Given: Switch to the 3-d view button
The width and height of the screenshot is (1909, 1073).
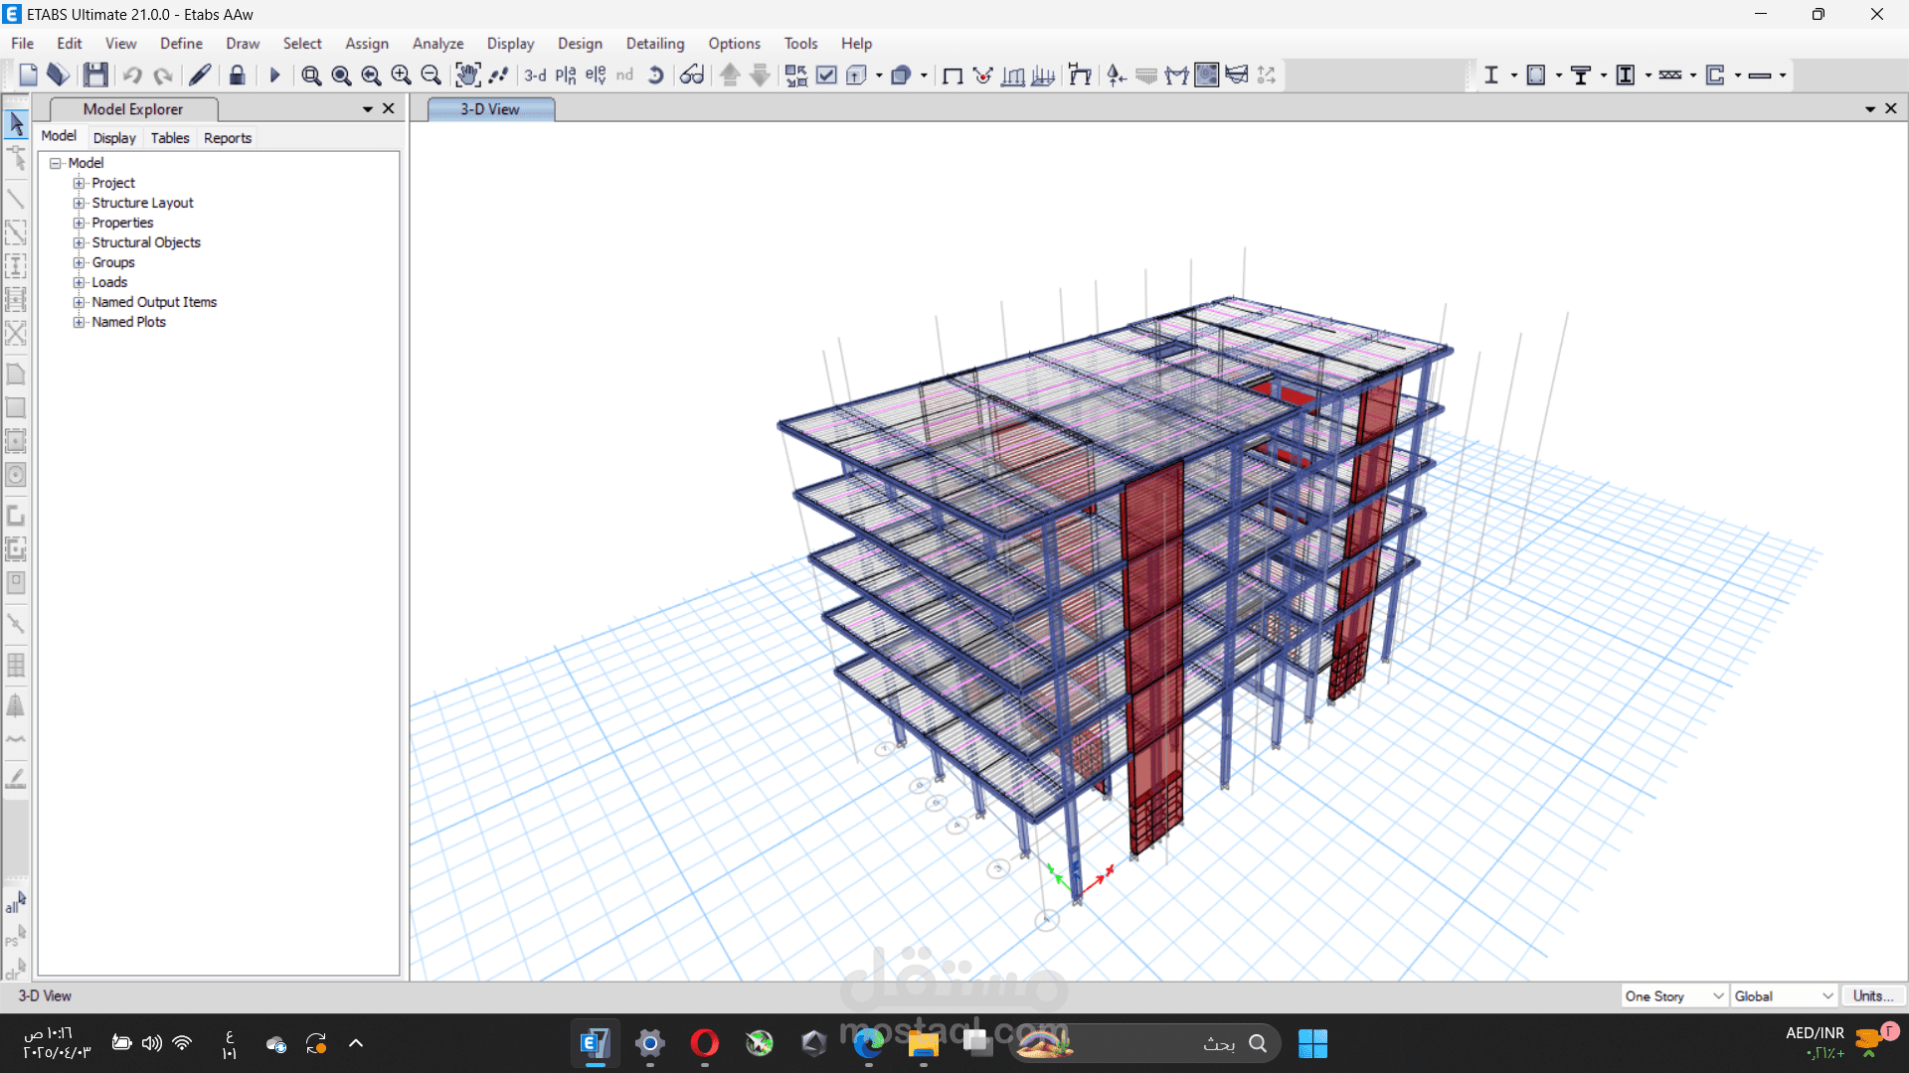Looking at the screenshot, I should (x=535, y=75).
